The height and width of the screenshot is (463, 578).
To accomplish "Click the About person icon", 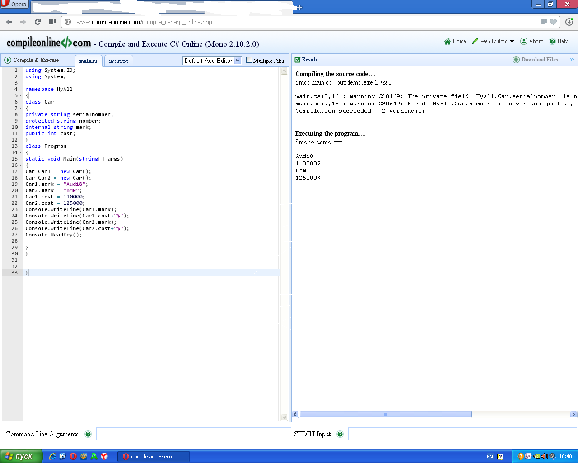I will pos(524,41).
